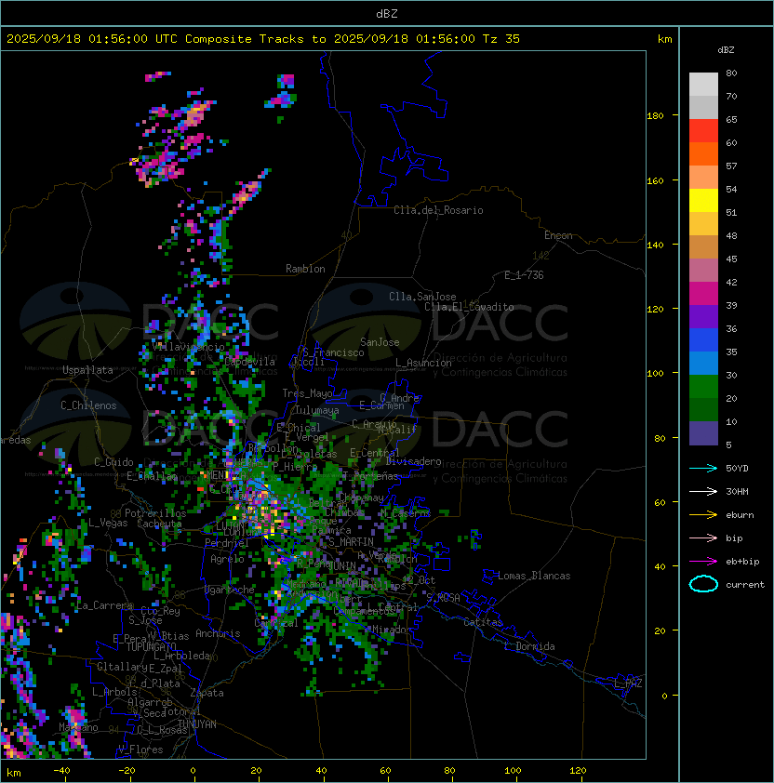Select the red swatch in dBZ scale
Screen dimensions: 774x783
point(703,130)
